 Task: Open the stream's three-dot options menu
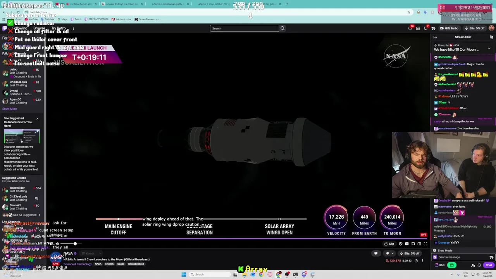point(422,261)
